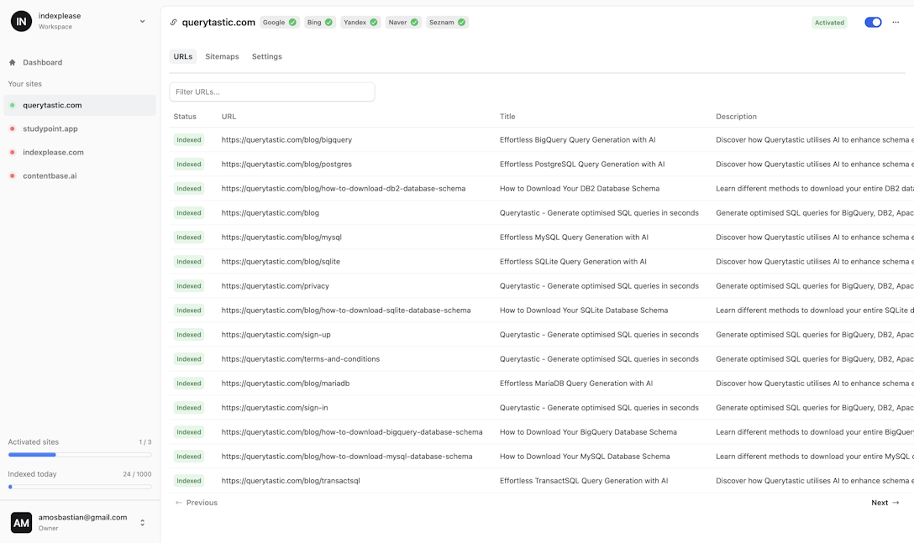The width and height of the screenshot is (914, 543).
Task: Switch to the Sitemaps tab
Action: click(x=222, y=56)
